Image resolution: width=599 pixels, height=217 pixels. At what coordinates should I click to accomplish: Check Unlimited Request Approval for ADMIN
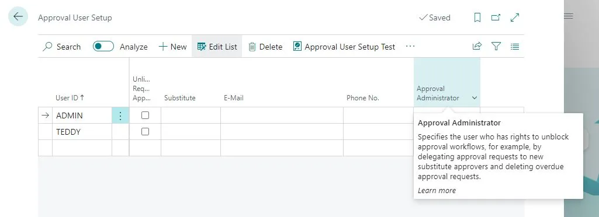pyautogui.click(x=145, y=115)
